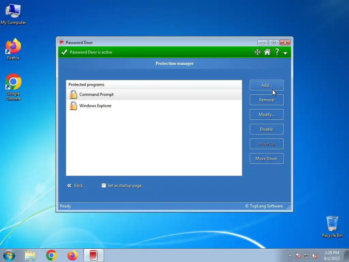The image size is (349, 262).
Task: Open Modify... for the selected program
Action: pos(267,115)
